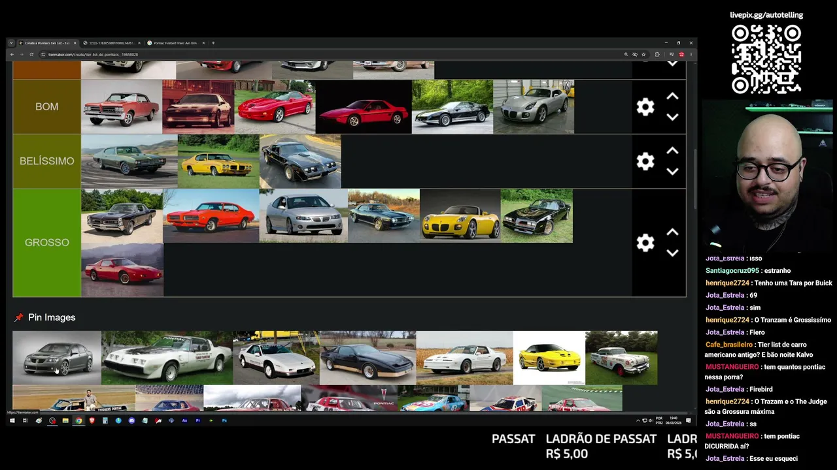
Task: Move the BOM tier down
Action: click(x=672, y=117)
